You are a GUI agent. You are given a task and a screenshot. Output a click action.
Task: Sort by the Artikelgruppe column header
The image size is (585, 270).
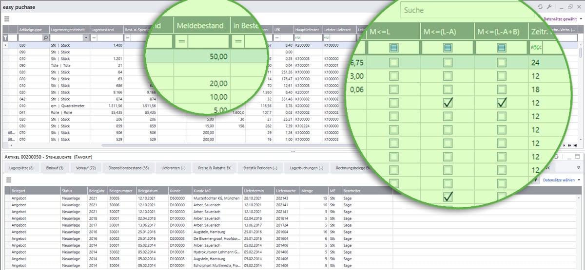tap(34, 30)
